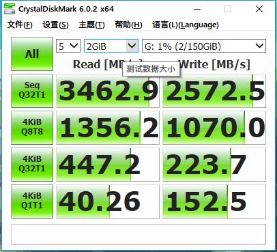Maximize the CrystalDiskMark window
Viewport: 277px width, 252px height.
(228, 9)
